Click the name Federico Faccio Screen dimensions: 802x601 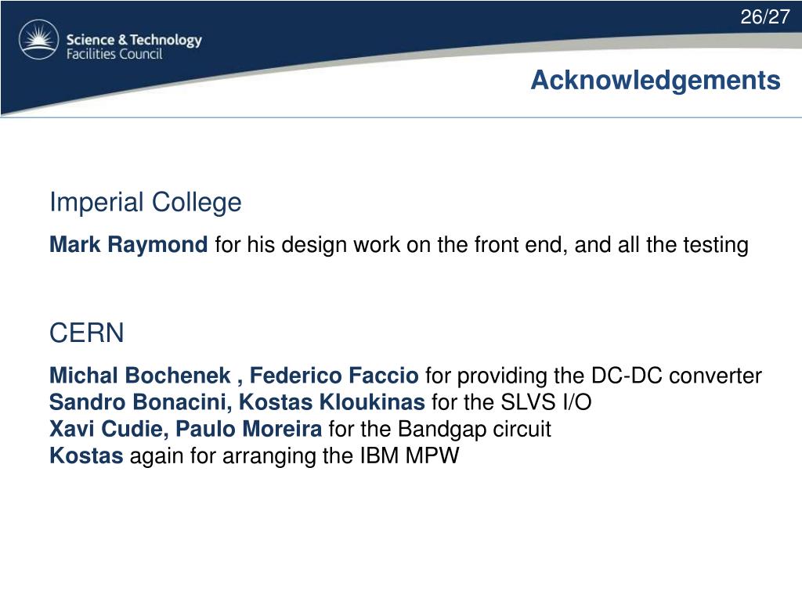pos(334,376)
